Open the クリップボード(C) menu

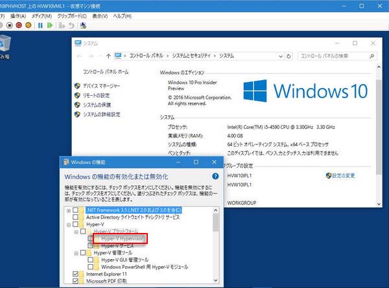[72, 16]
